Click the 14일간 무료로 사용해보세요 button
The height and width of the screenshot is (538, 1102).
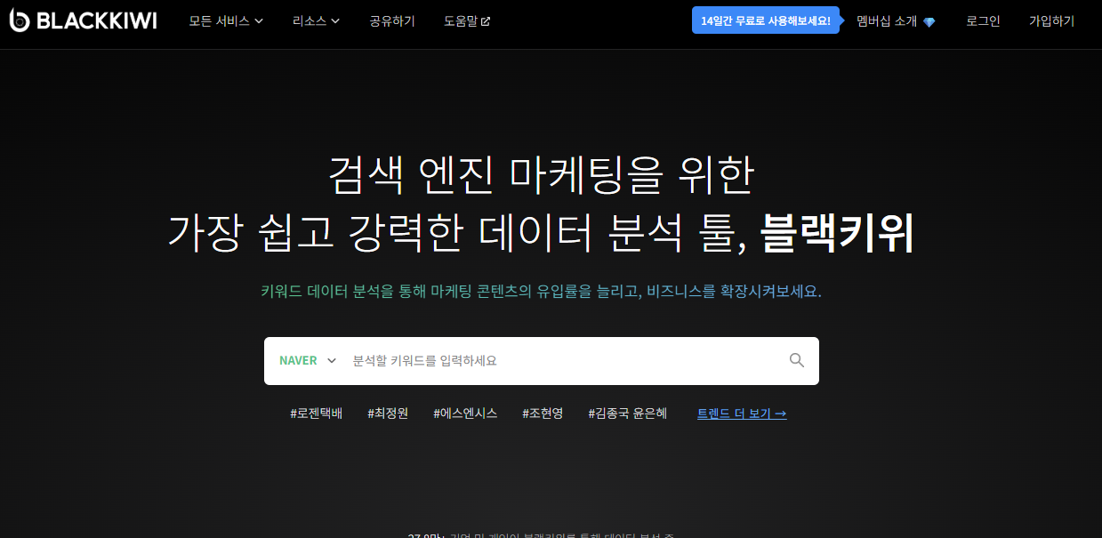(766, 20)
